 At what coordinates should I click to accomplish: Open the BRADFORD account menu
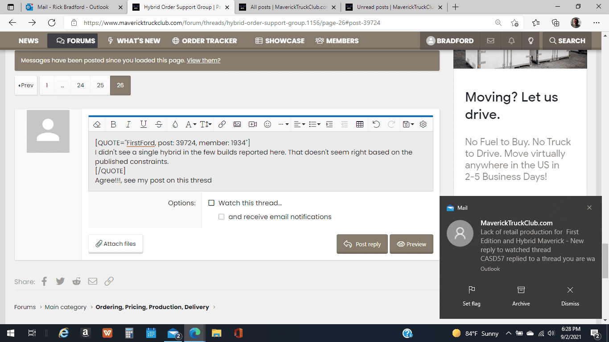point(450,41)
